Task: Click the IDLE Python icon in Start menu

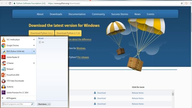Action: (x=4, y=51)
